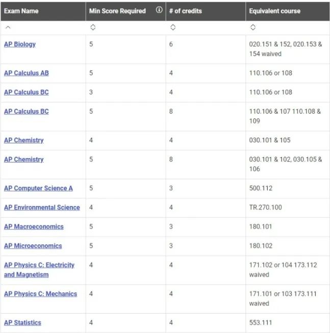Screen dimensions: 330x333
Task: Click the Min Score Required sort arrows
Action: click(92, 28)
